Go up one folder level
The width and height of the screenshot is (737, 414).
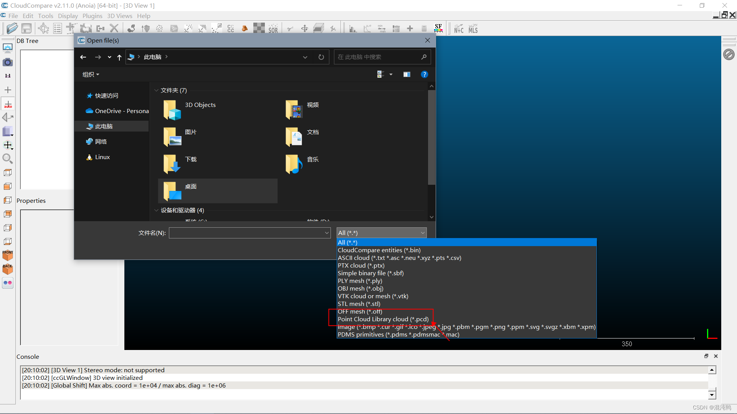(x=119, y=57)
